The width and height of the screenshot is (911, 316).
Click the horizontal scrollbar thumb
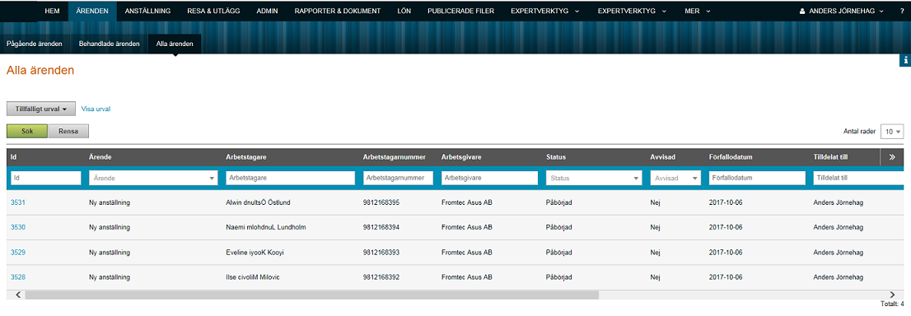click(x=312, y=295)
